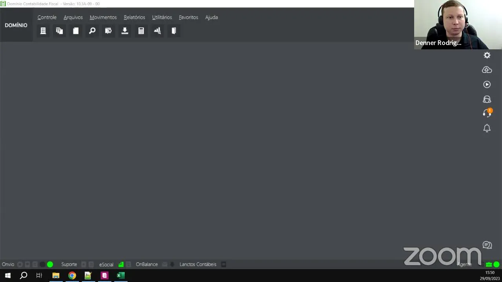Click the eSocial green status icon
The width and height of the screenshot is (502, 282).
point(121,264)
